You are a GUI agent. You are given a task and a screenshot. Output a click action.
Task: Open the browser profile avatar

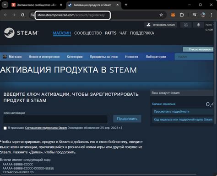[203, 15]
